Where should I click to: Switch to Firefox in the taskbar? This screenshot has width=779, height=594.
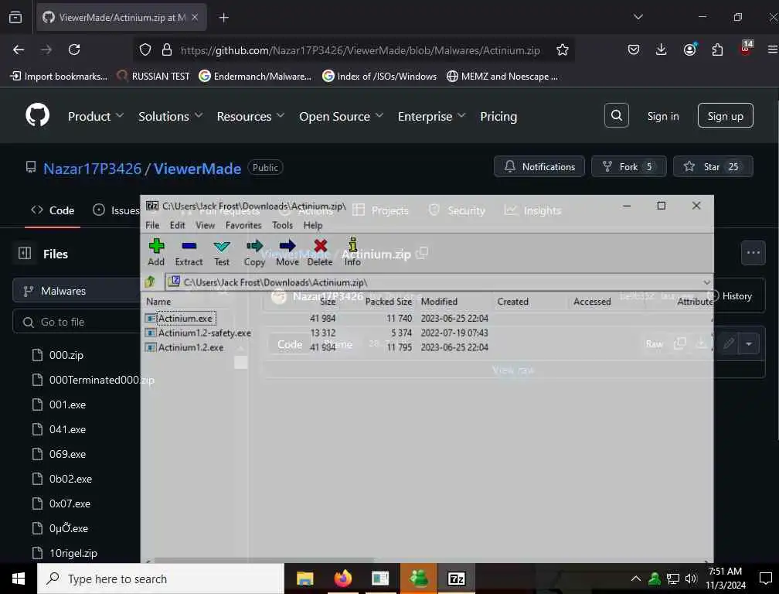(343, 579)
